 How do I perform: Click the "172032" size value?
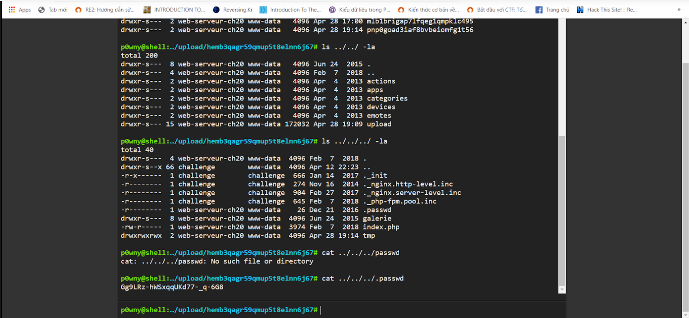[297, 124]
